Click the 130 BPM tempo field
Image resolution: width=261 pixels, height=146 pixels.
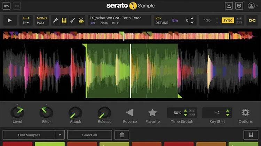click(207, 20)
